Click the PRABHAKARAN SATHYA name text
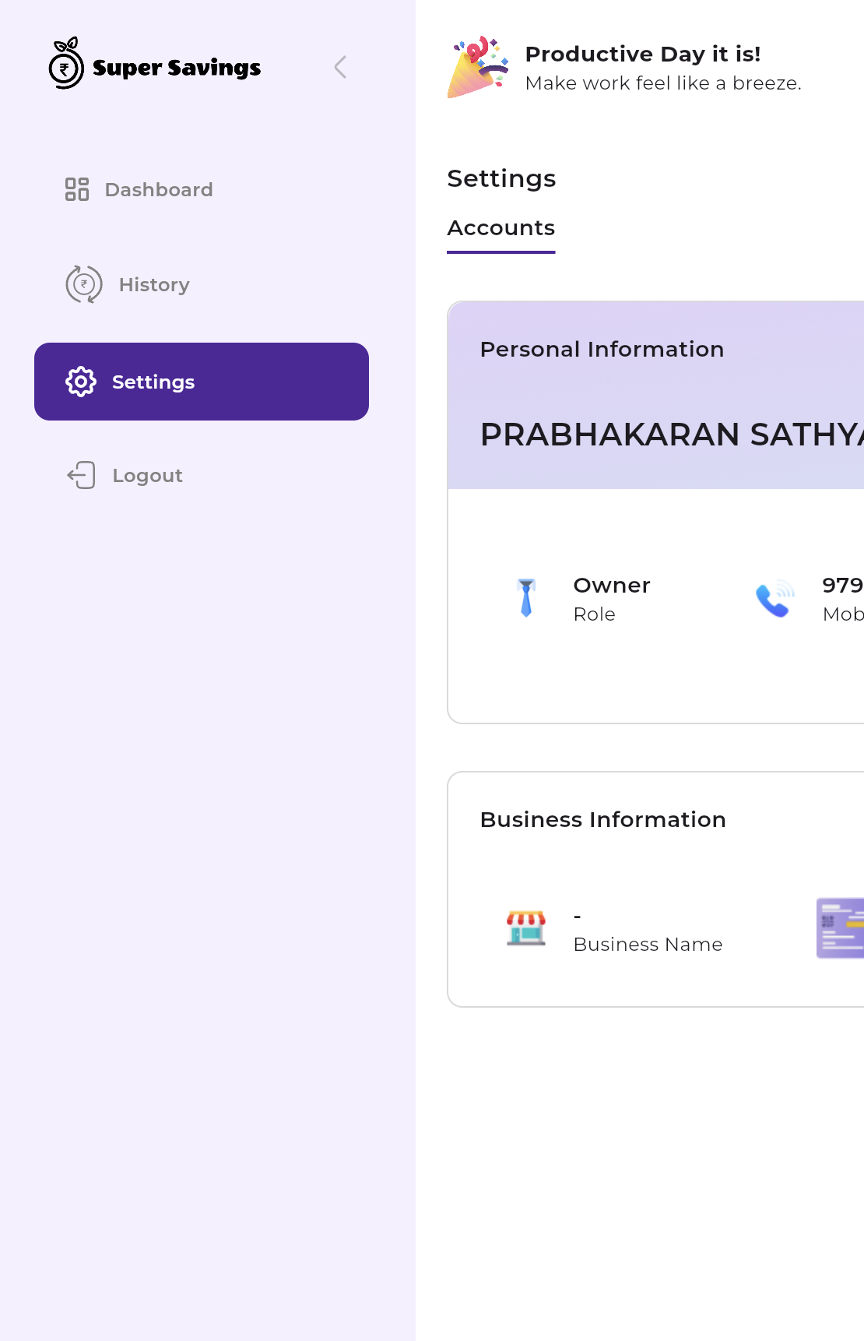 pos(671,435)
